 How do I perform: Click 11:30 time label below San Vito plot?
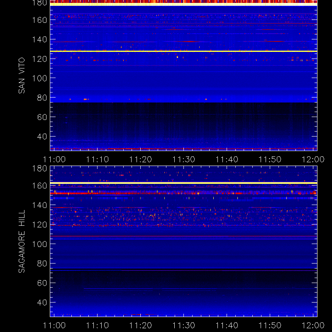(x=184, y=159)
